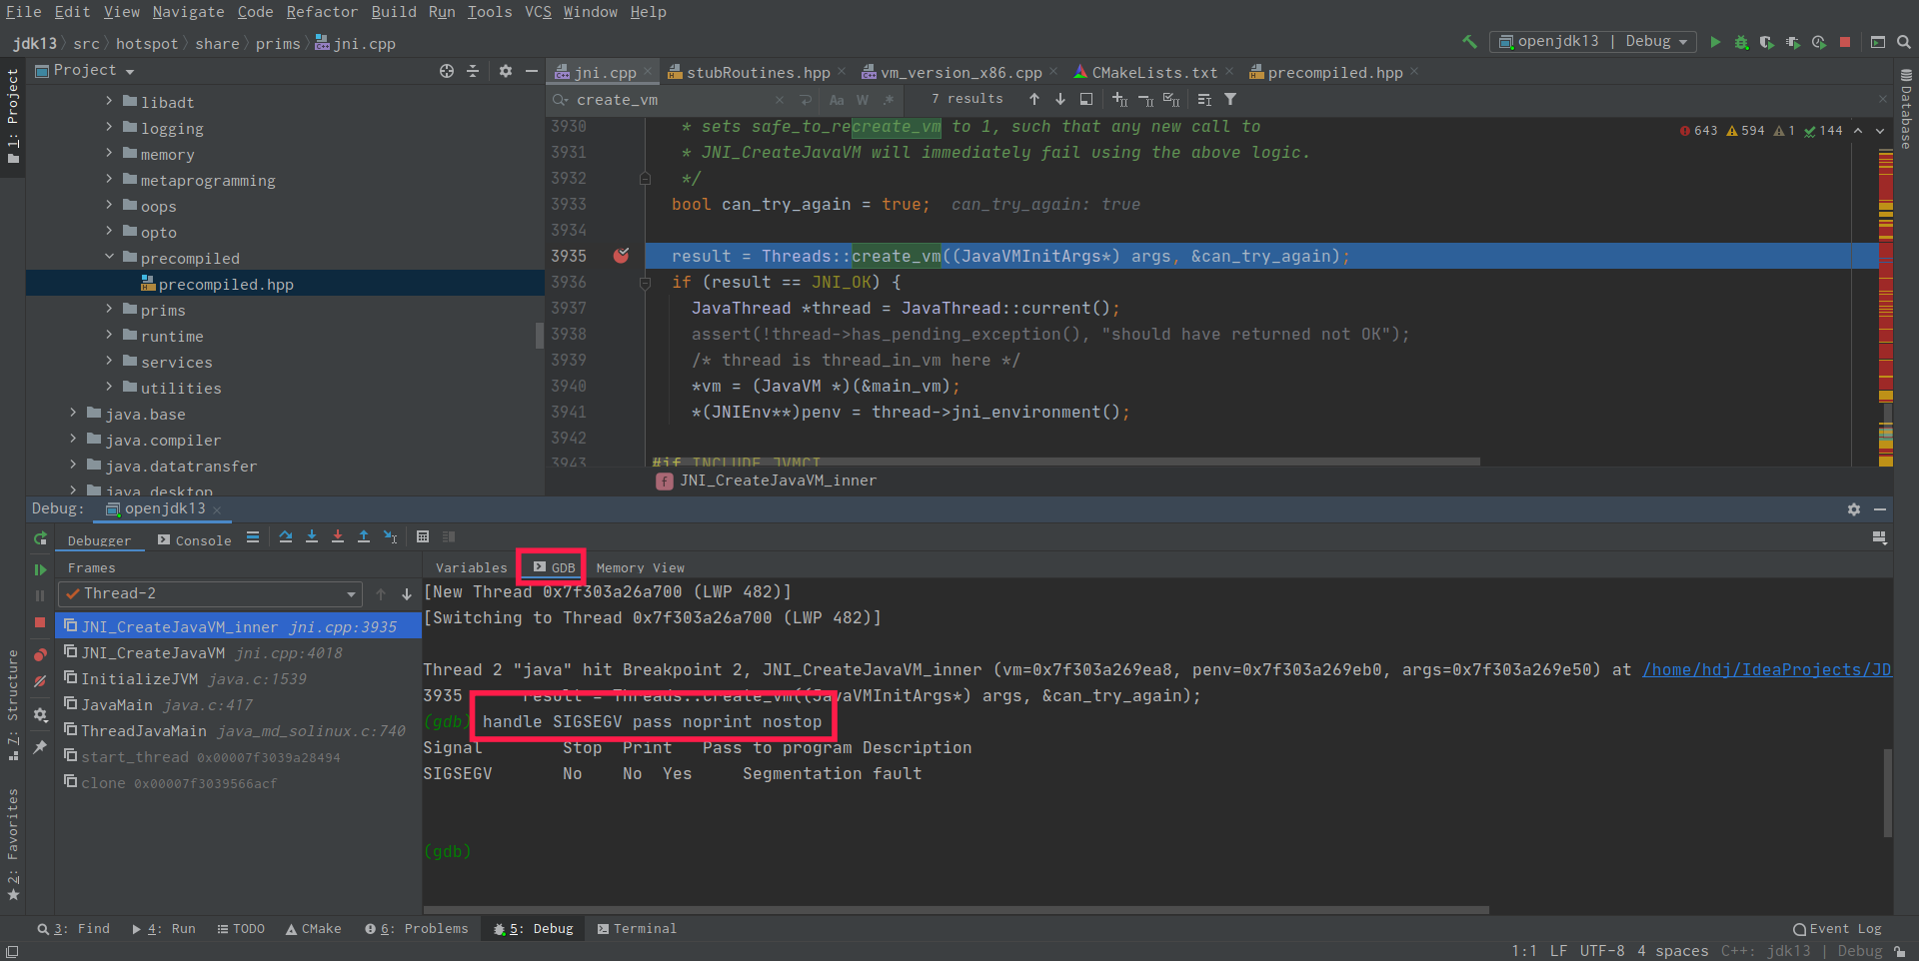Start debugging with the bug icon

[x=1741, y=42]
